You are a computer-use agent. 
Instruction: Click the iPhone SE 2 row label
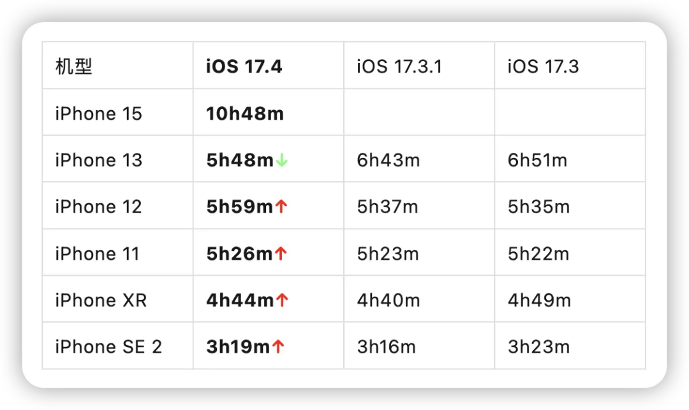coord(108,347)
